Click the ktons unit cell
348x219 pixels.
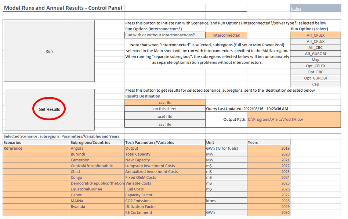[226, 201]
